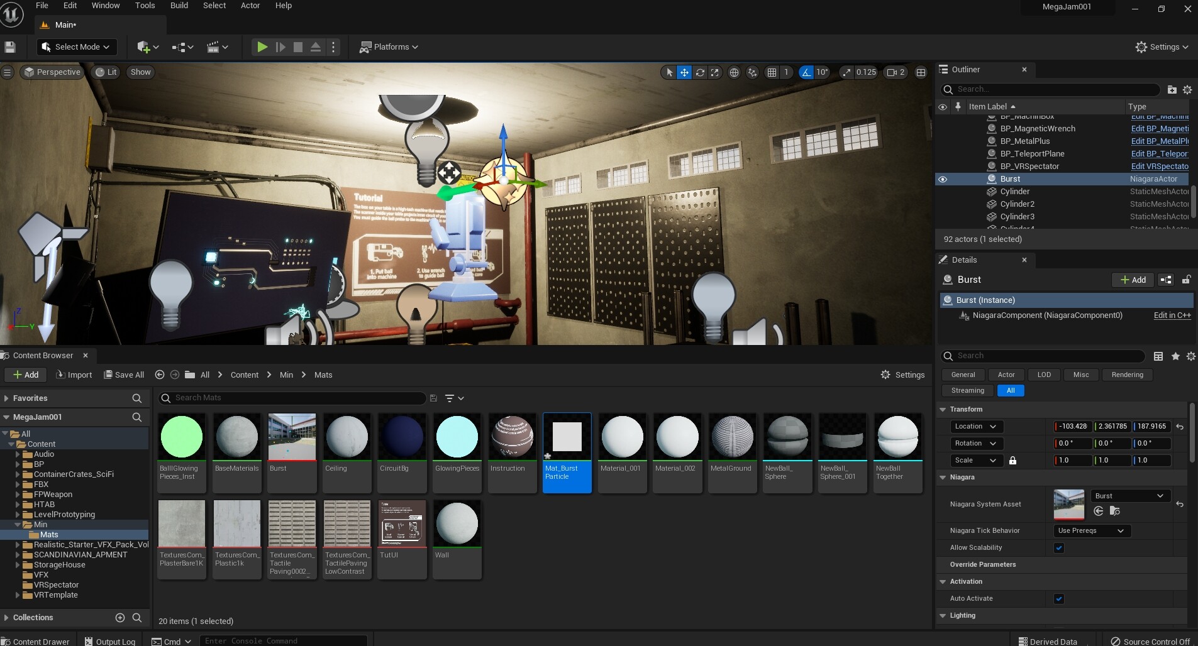This screenshot has width=1198, height=646.
Task: Toggle surface snapping icon in viewport
Action: [x=752, y=73]
